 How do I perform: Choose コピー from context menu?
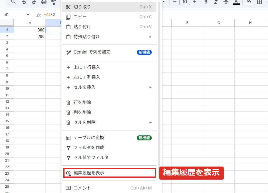point(109,17)
